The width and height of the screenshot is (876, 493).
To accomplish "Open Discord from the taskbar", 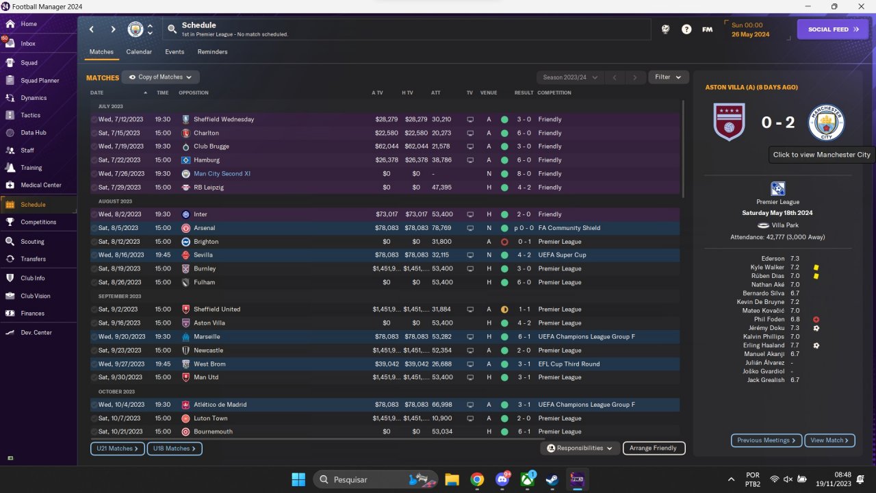I will click(501, 479).
